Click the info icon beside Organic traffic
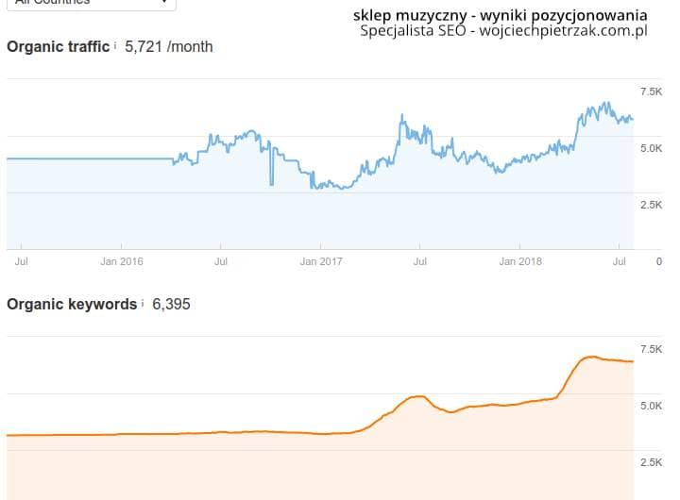 click(115, 44)
